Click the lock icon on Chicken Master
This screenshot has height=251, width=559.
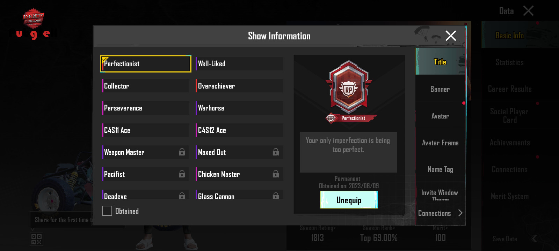coord(276,174)
